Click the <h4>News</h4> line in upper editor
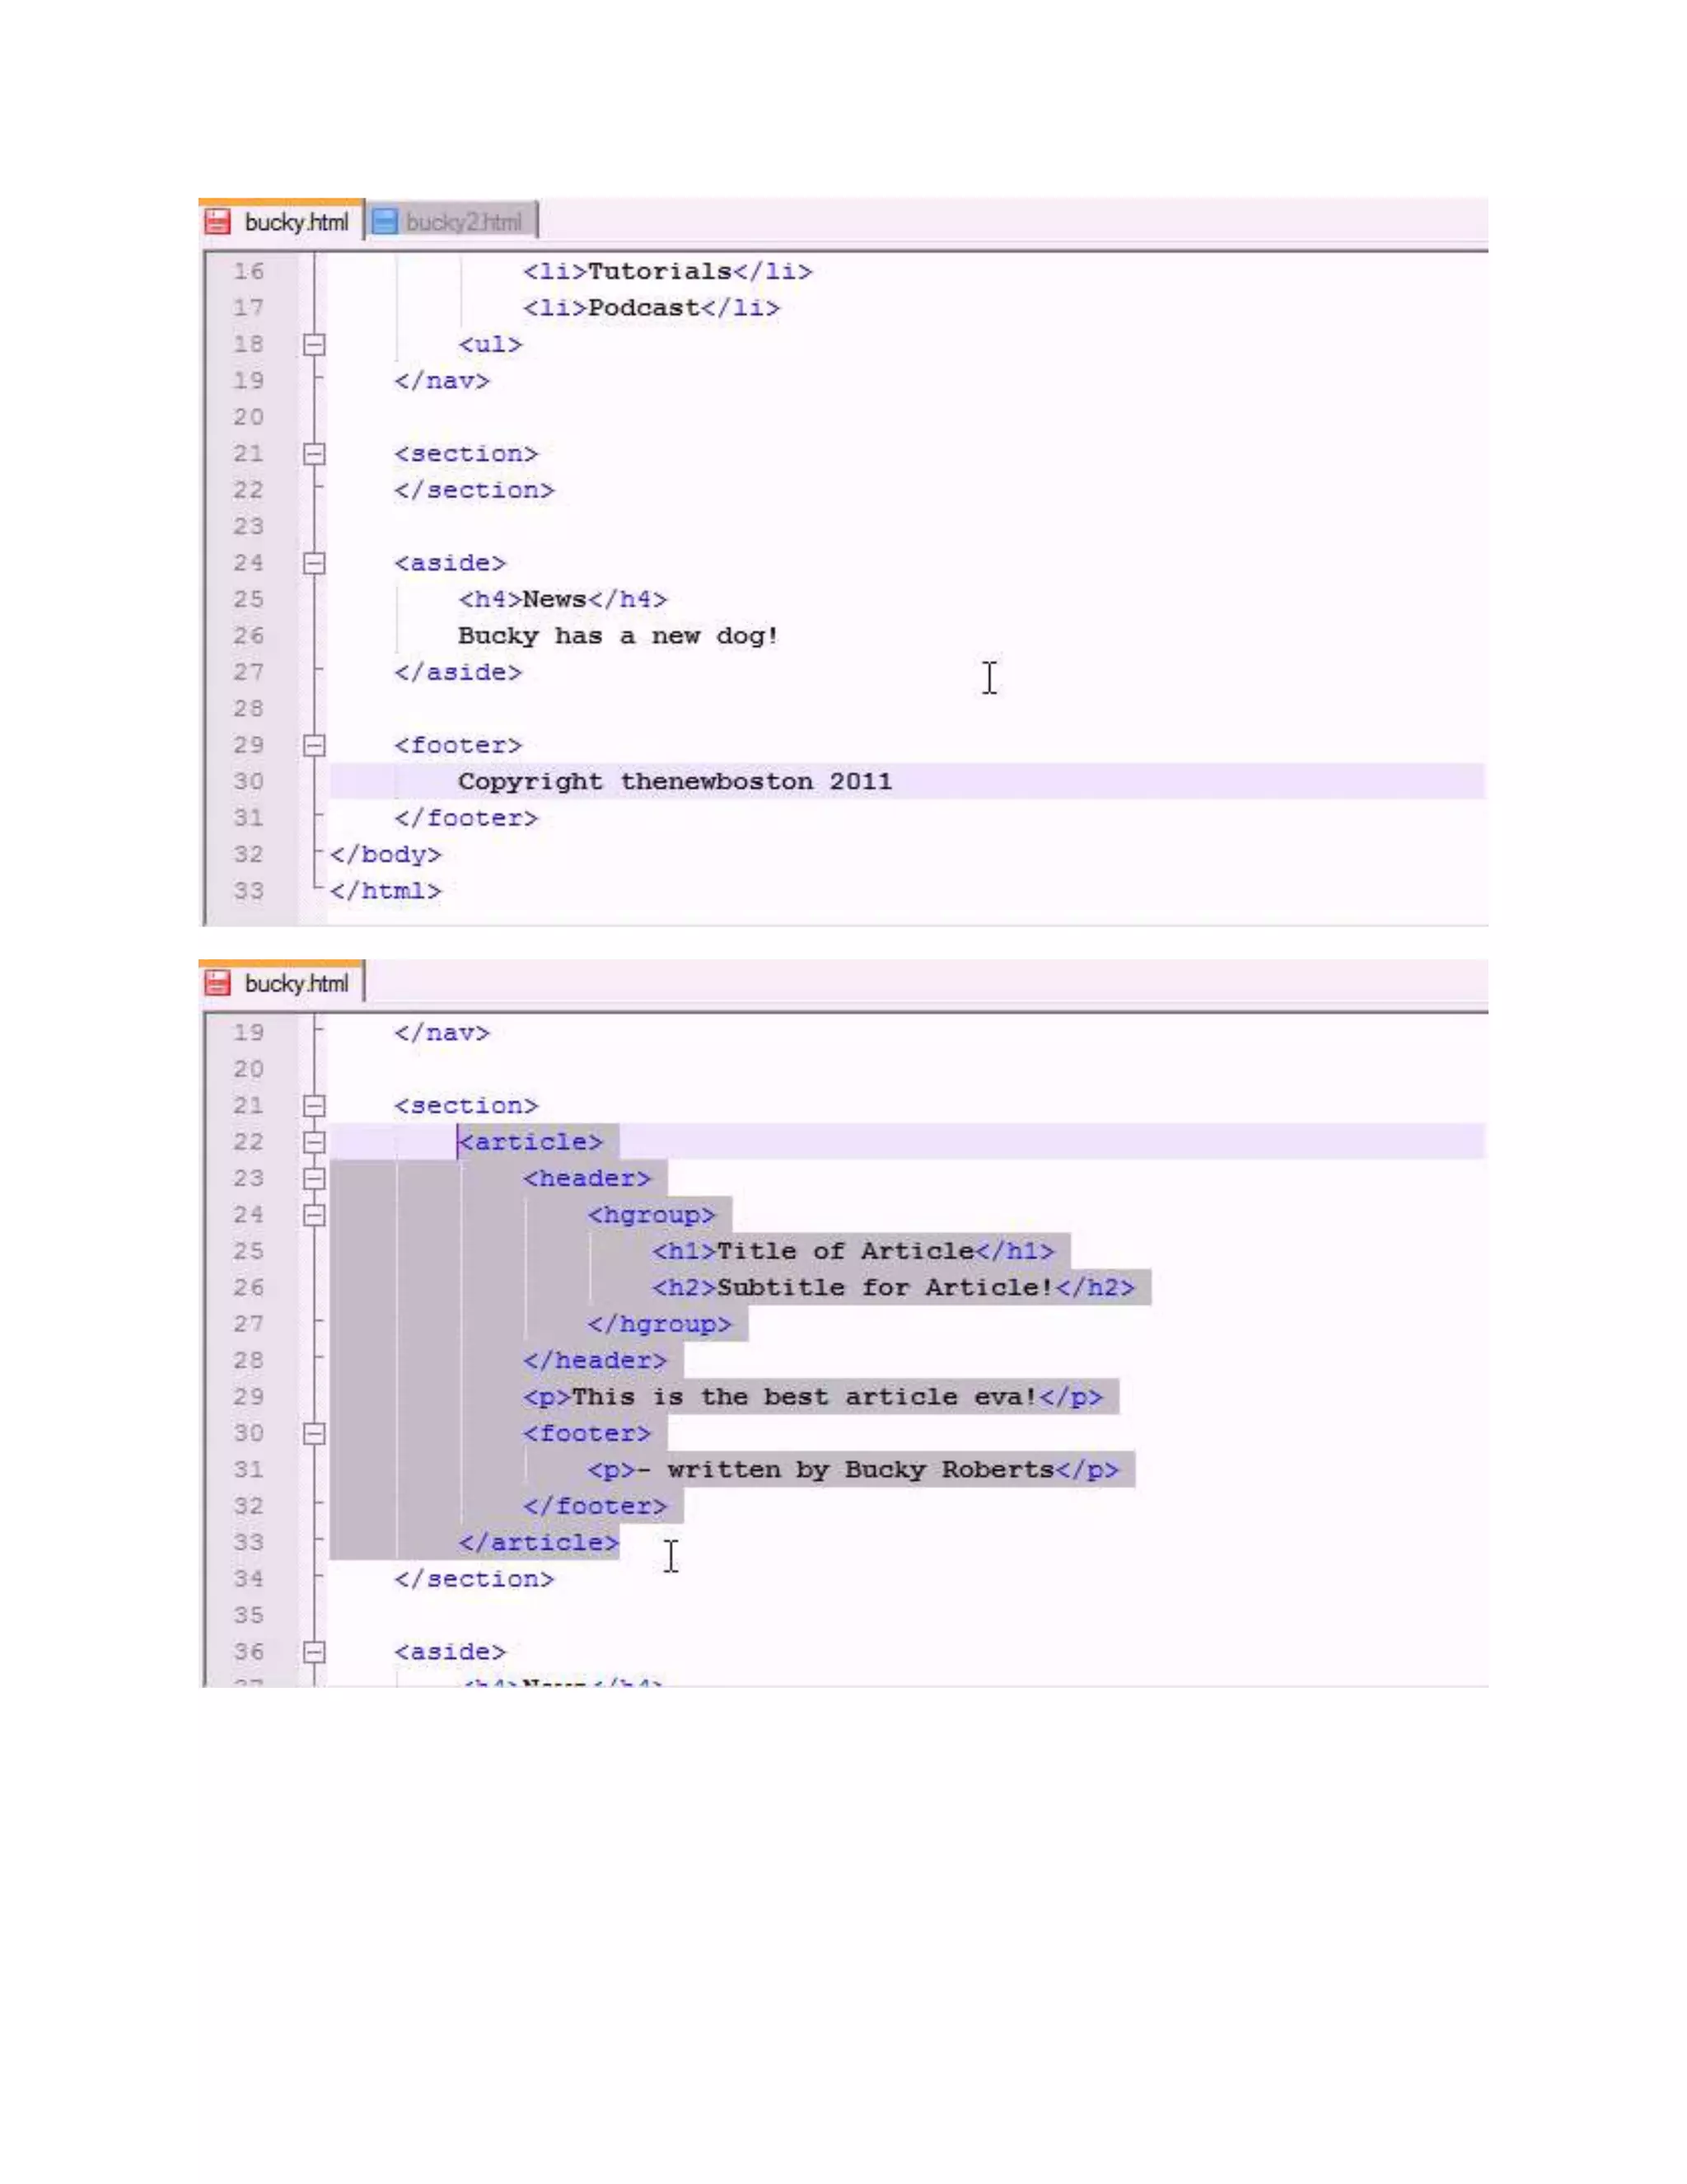 (563, 599)
